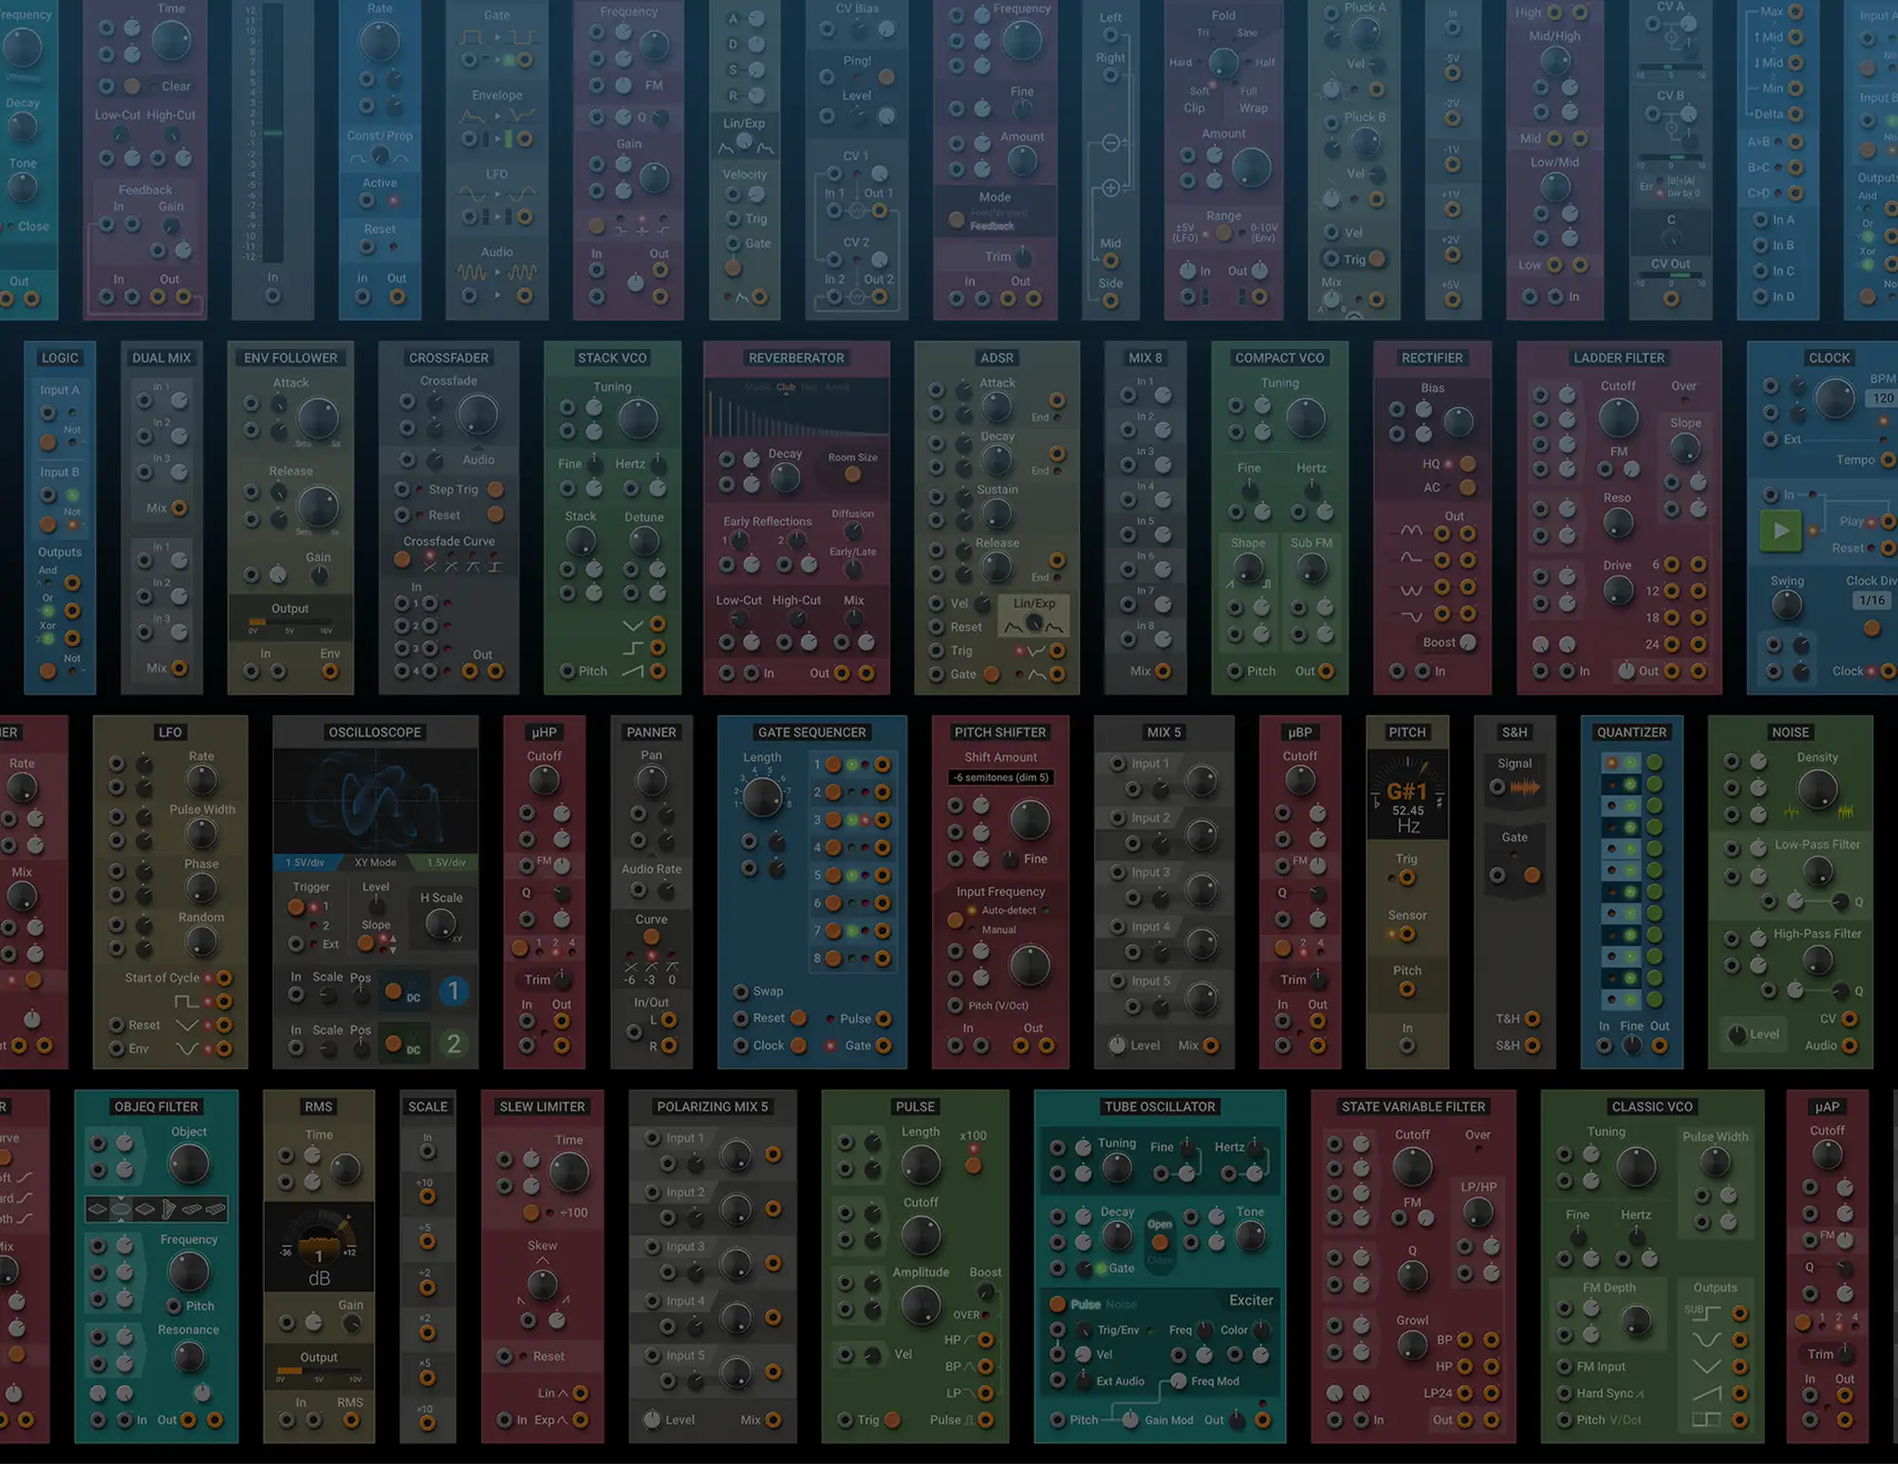Toggle the Tube Oscillator Open/Close button

[x=1160, y=1242]
